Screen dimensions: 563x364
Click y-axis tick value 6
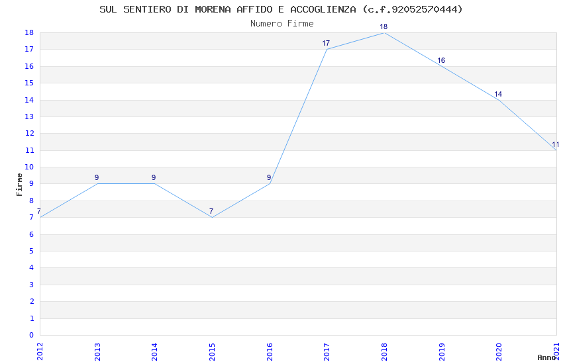coord(32,234)
